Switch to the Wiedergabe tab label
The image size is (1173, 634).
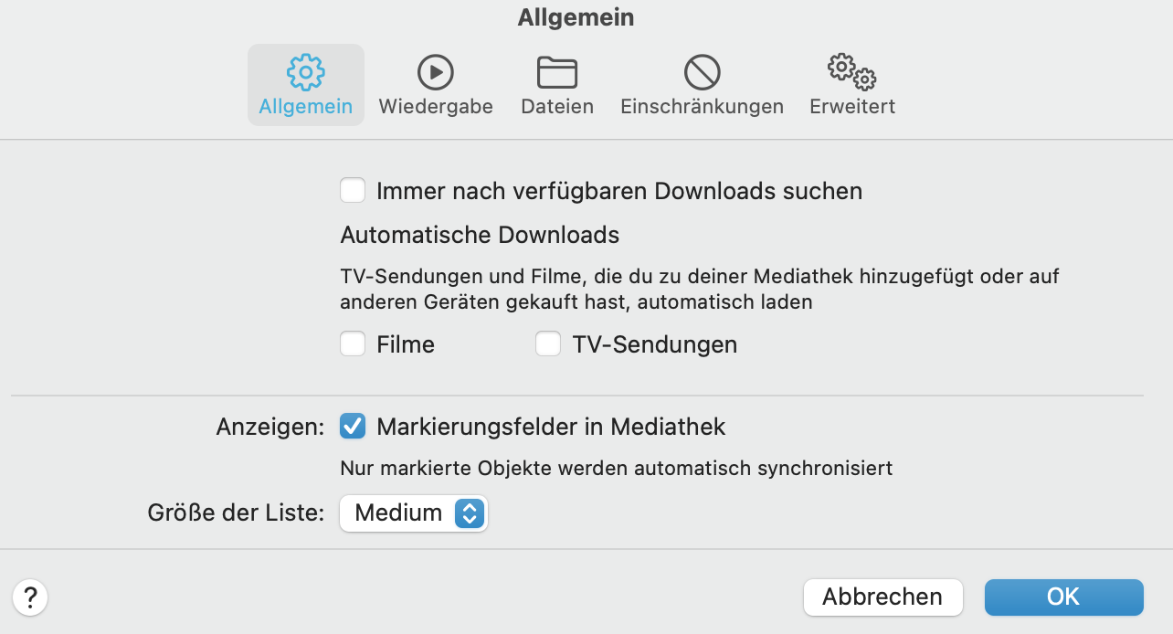pos(436,107)
